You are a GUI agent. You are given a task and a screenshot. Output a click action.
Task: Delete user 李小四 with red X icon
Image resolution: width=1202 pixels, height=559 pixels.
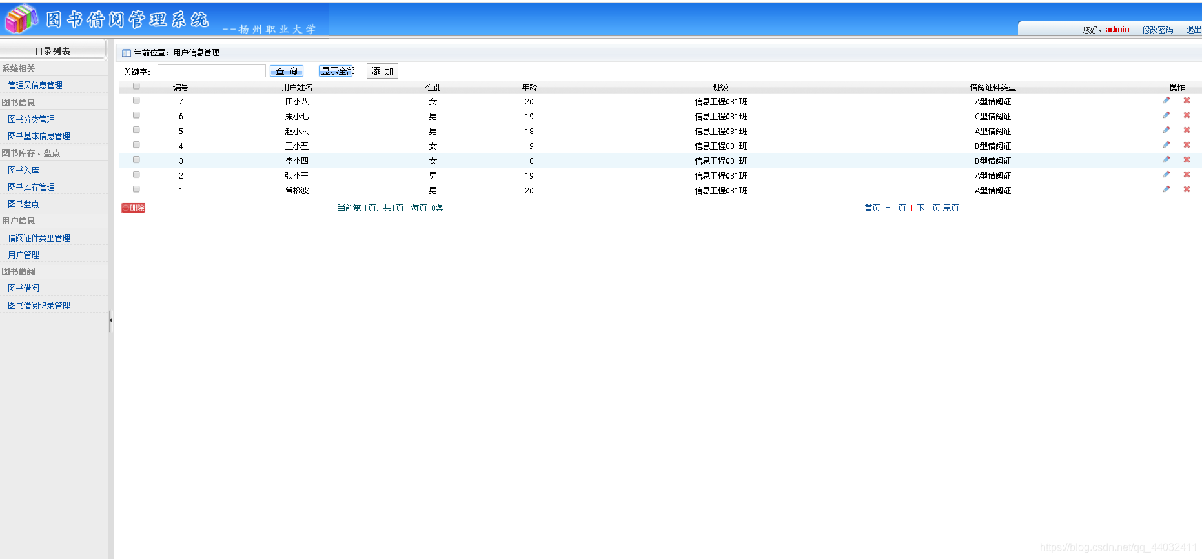(1187, 160)
